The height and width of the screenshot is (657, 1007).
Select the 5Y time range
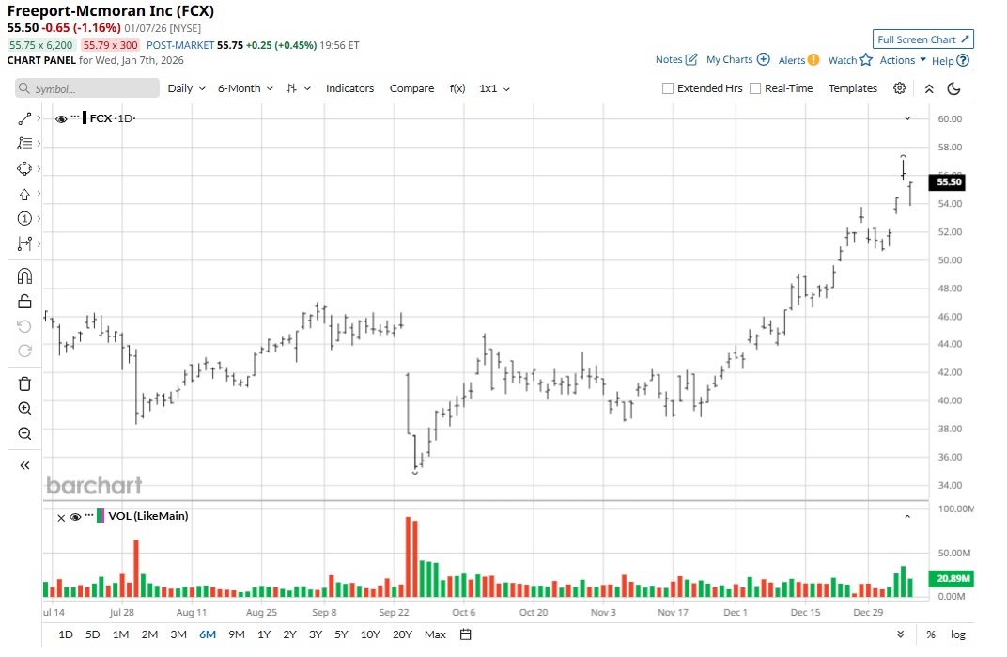(341, 634)
